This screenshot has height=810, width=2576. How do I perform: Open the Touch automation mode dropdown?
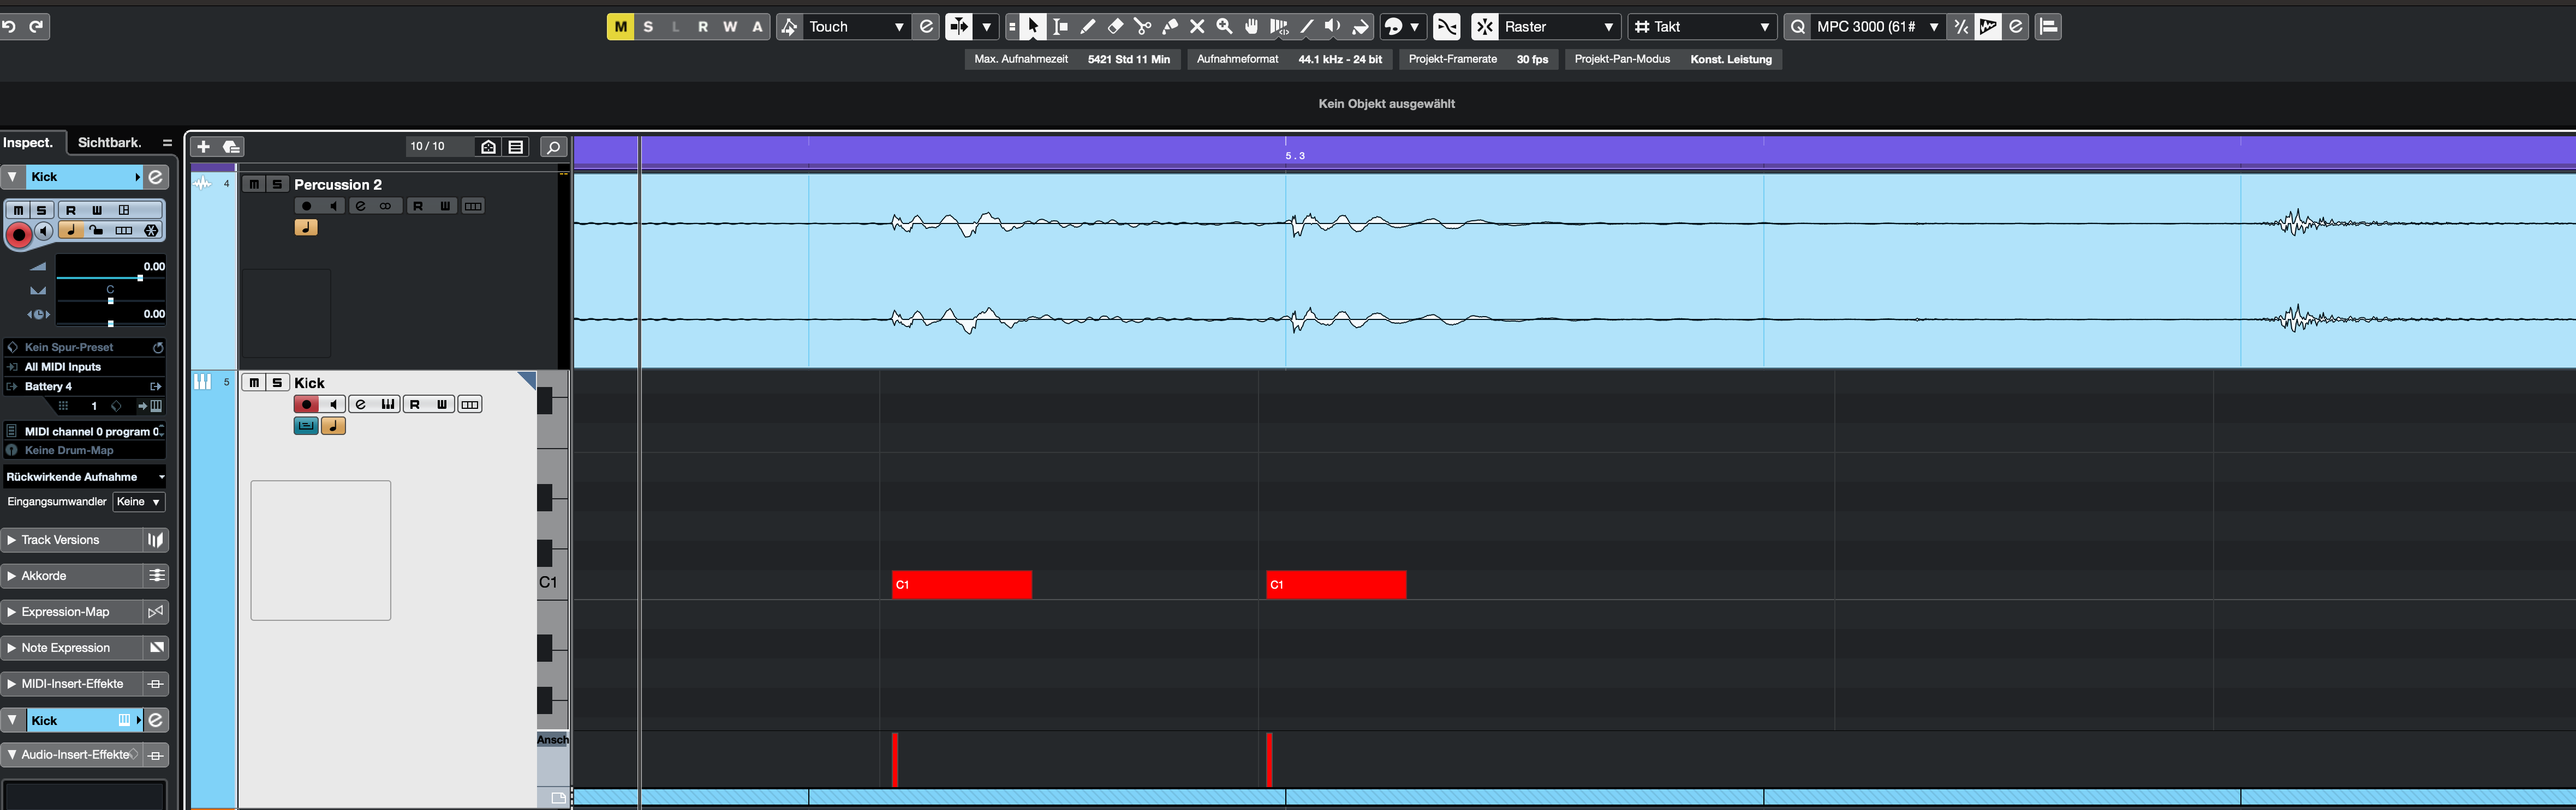(856, 27)
